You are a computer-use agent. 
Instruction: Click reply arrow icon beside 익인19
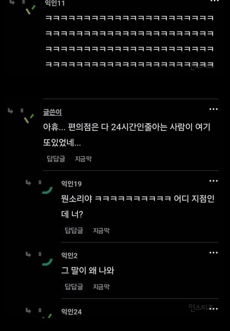[28, 182]
